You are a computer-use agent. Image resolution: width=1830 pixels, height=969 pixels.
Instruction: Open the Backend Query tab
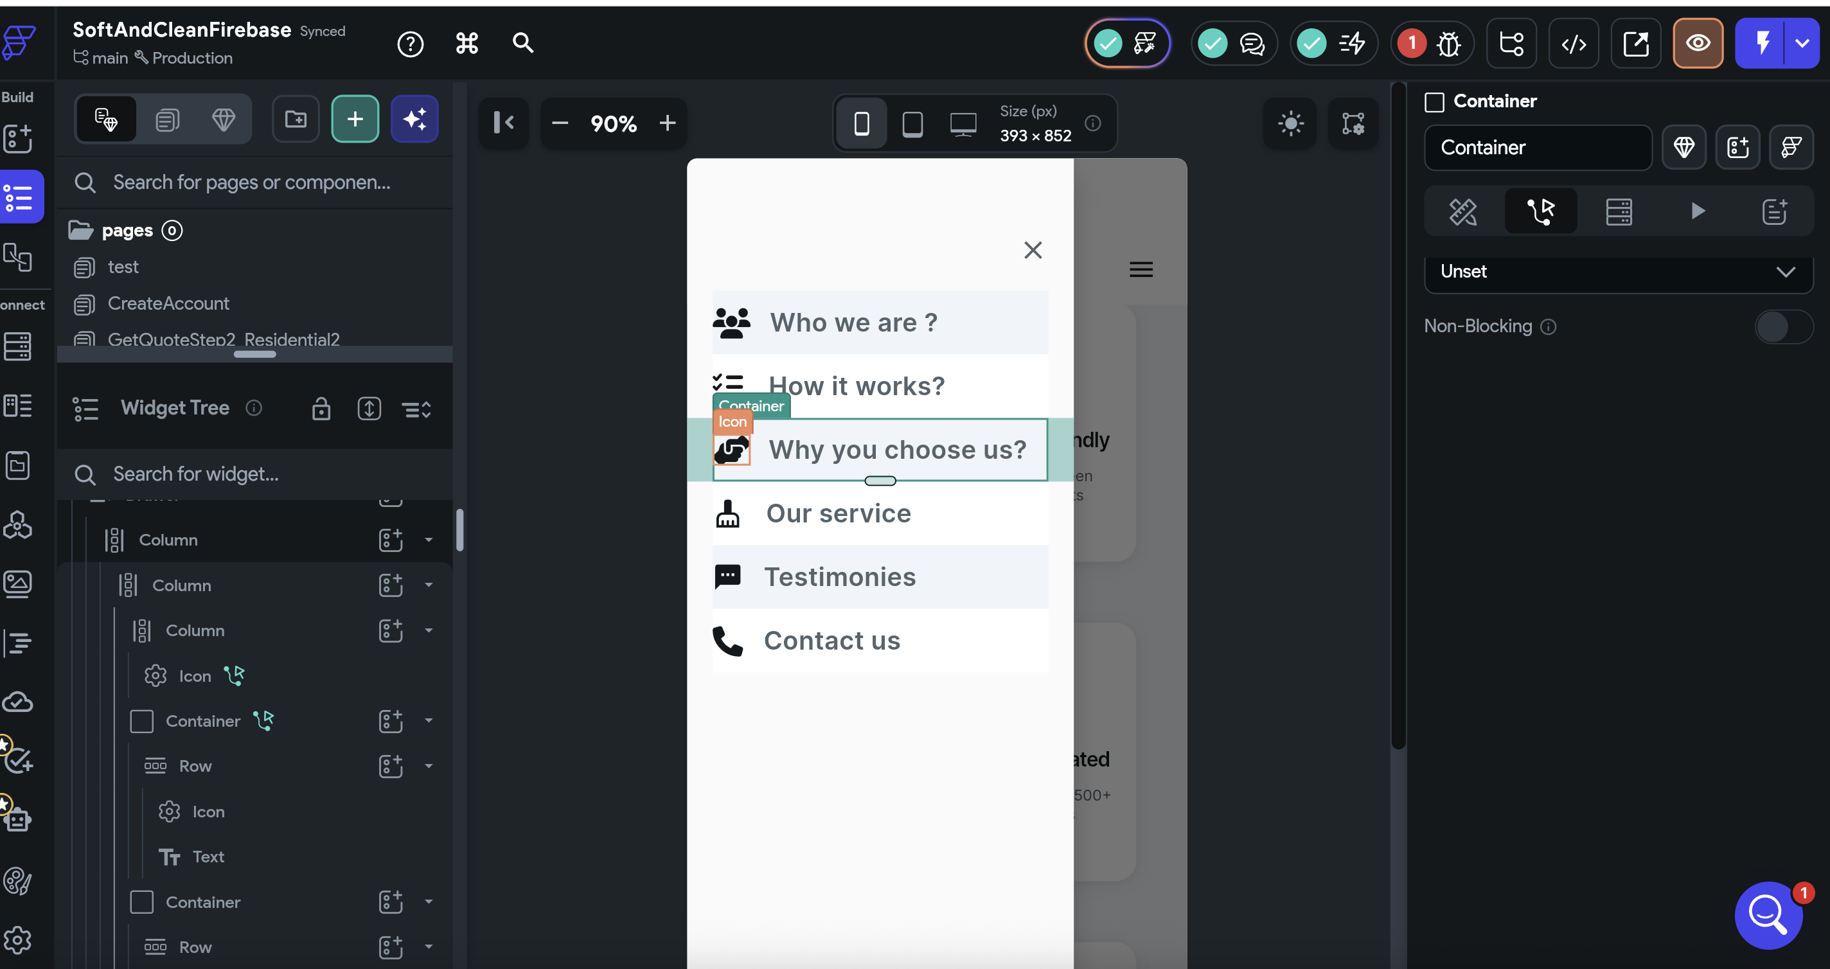pos(1619,211)
